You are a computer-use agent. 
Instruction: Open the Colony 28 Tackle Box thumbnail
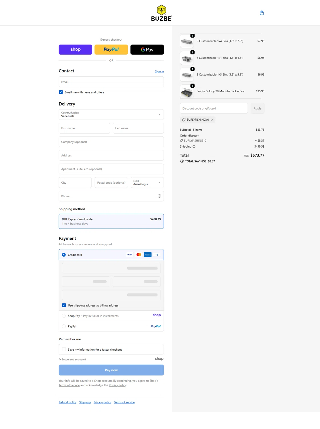(187, 92)
